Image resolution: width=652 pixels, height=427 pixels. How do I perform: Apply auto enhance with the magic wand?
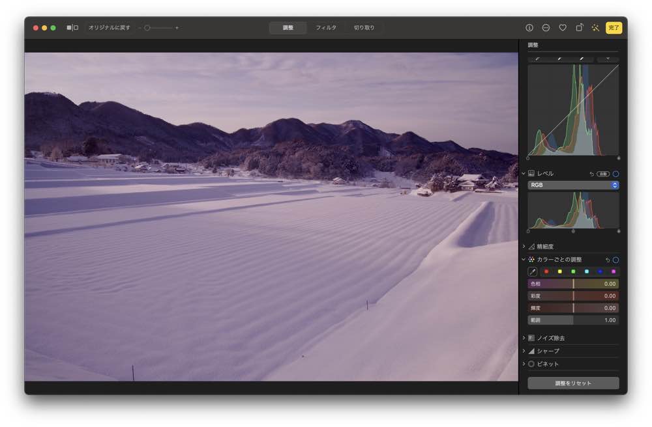[x=595, y=28]
